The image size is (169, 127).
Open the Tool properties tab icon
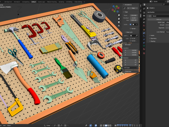pyautogui.click(x=144, y=8)
